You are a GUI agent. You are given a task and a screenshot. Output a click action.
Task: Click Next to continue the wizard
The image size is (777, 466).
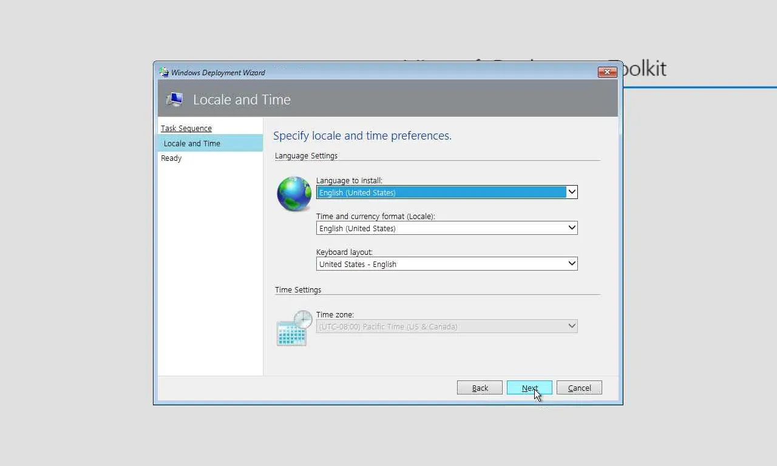529,388
